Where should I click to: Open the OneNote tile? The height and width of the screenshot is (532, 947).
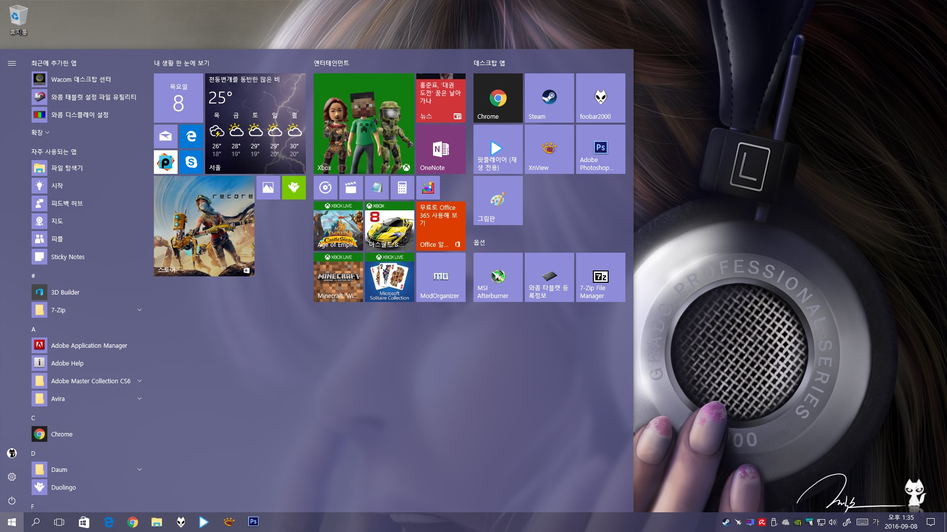pos(440,149)
